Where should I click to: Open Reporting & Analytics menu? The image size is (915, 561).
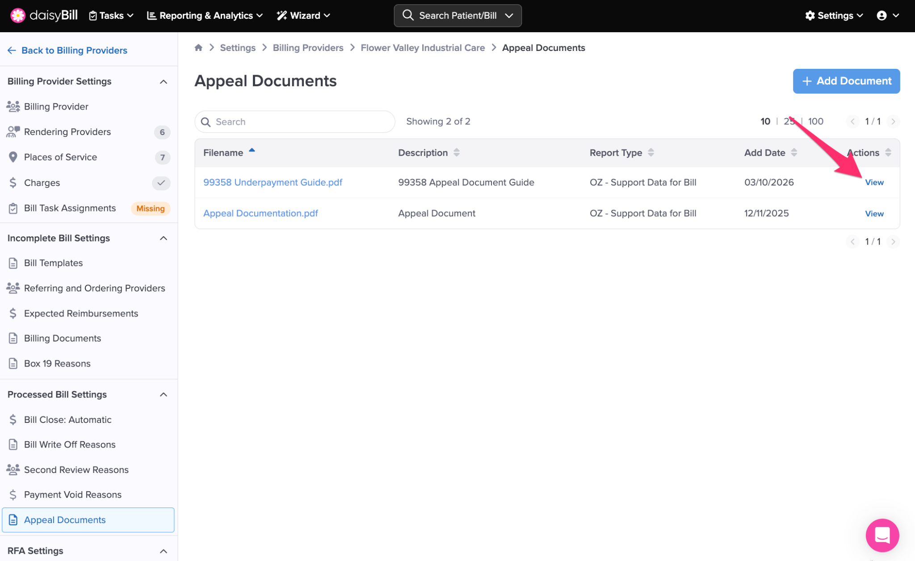[205, 16]
